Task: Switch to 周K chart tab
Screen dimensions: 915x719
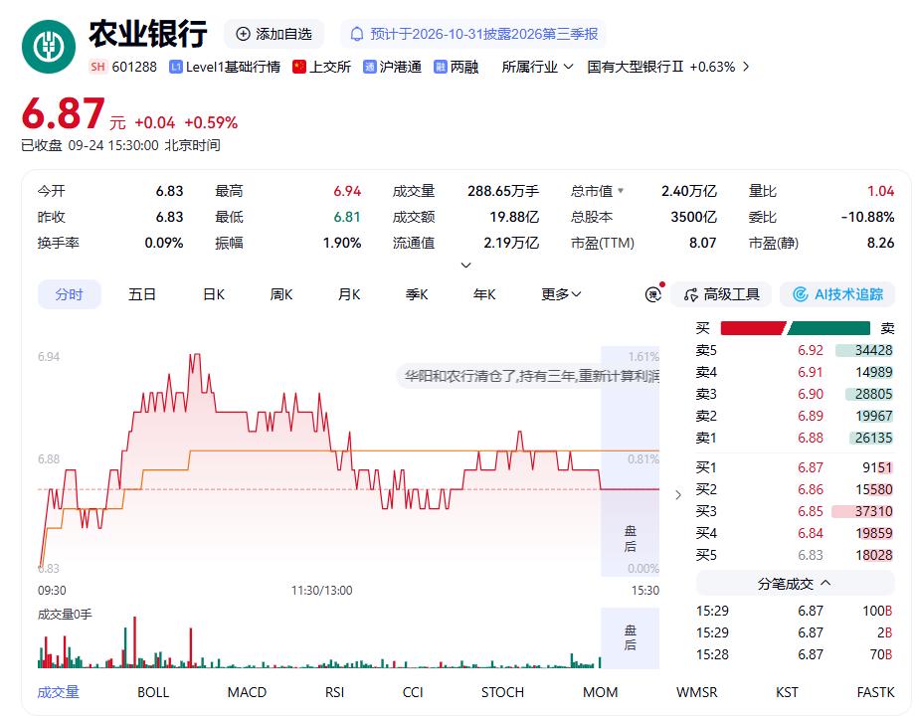Action: (x=281, y=294)
